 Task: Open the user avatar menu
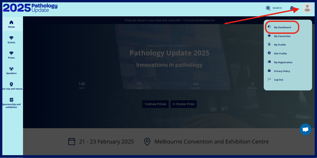(x=307, y=8)
